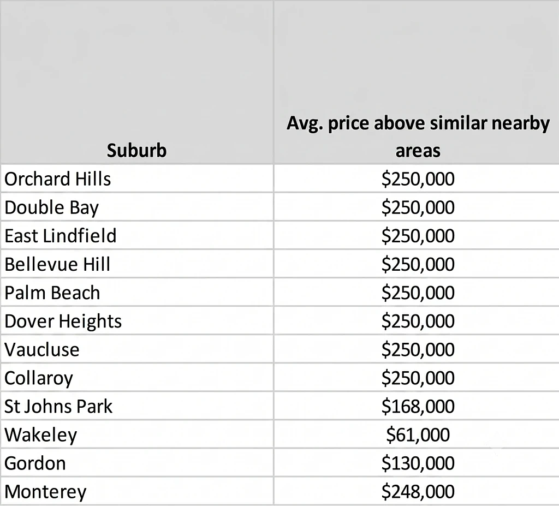Select the Wakeley suburb cell
This screenshot has width=559, height=506.
(137, 434)
